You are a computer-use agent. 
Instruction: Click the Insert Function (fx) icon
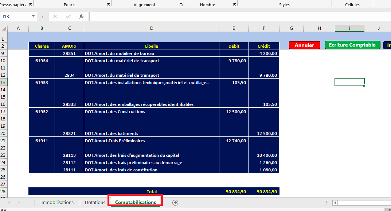tap(81, 16)
